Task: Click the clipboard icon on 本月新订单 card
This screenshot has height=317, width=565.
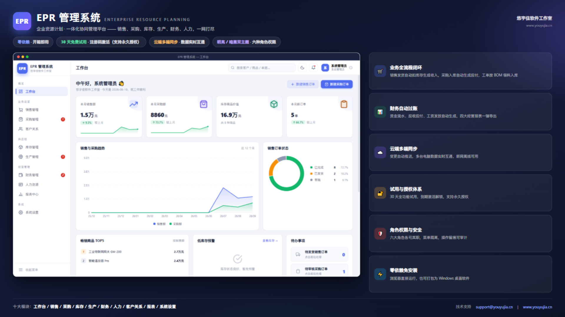Action: tap(344, 104)
